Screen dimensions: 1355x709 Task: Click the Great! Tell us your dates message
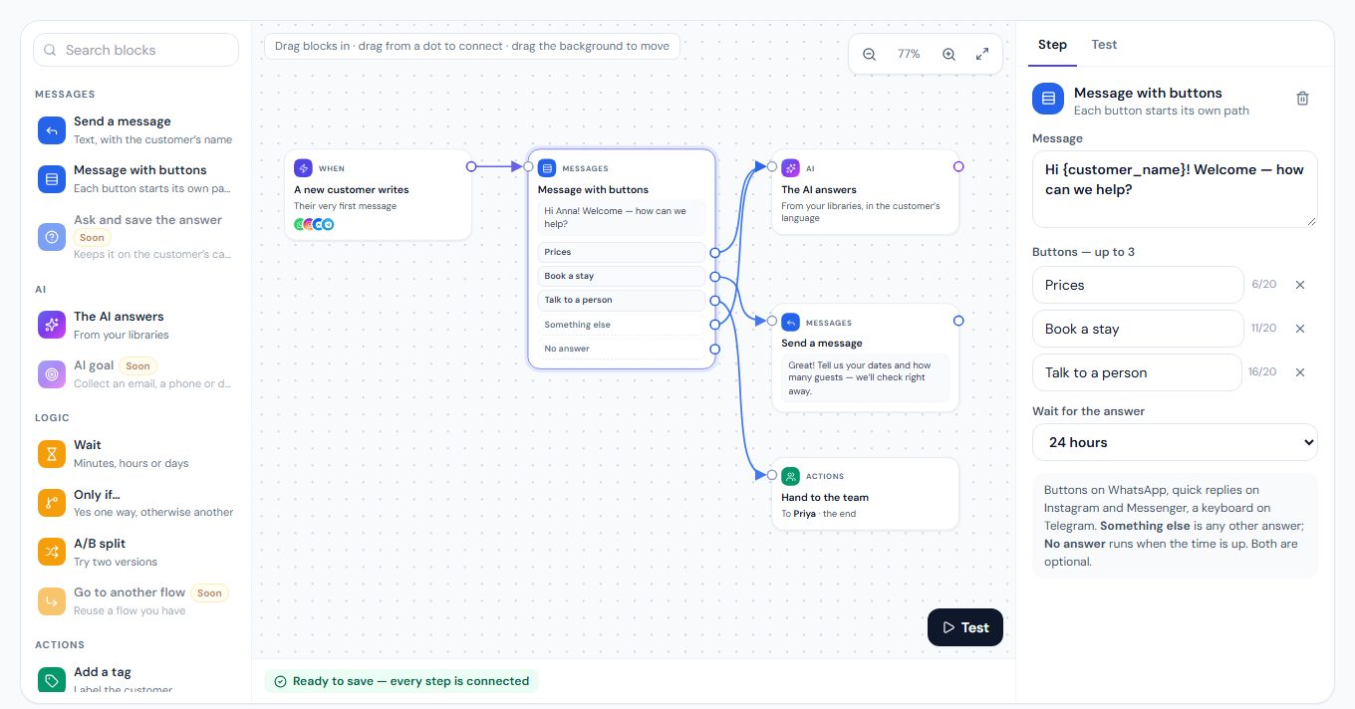pos(865,377)
